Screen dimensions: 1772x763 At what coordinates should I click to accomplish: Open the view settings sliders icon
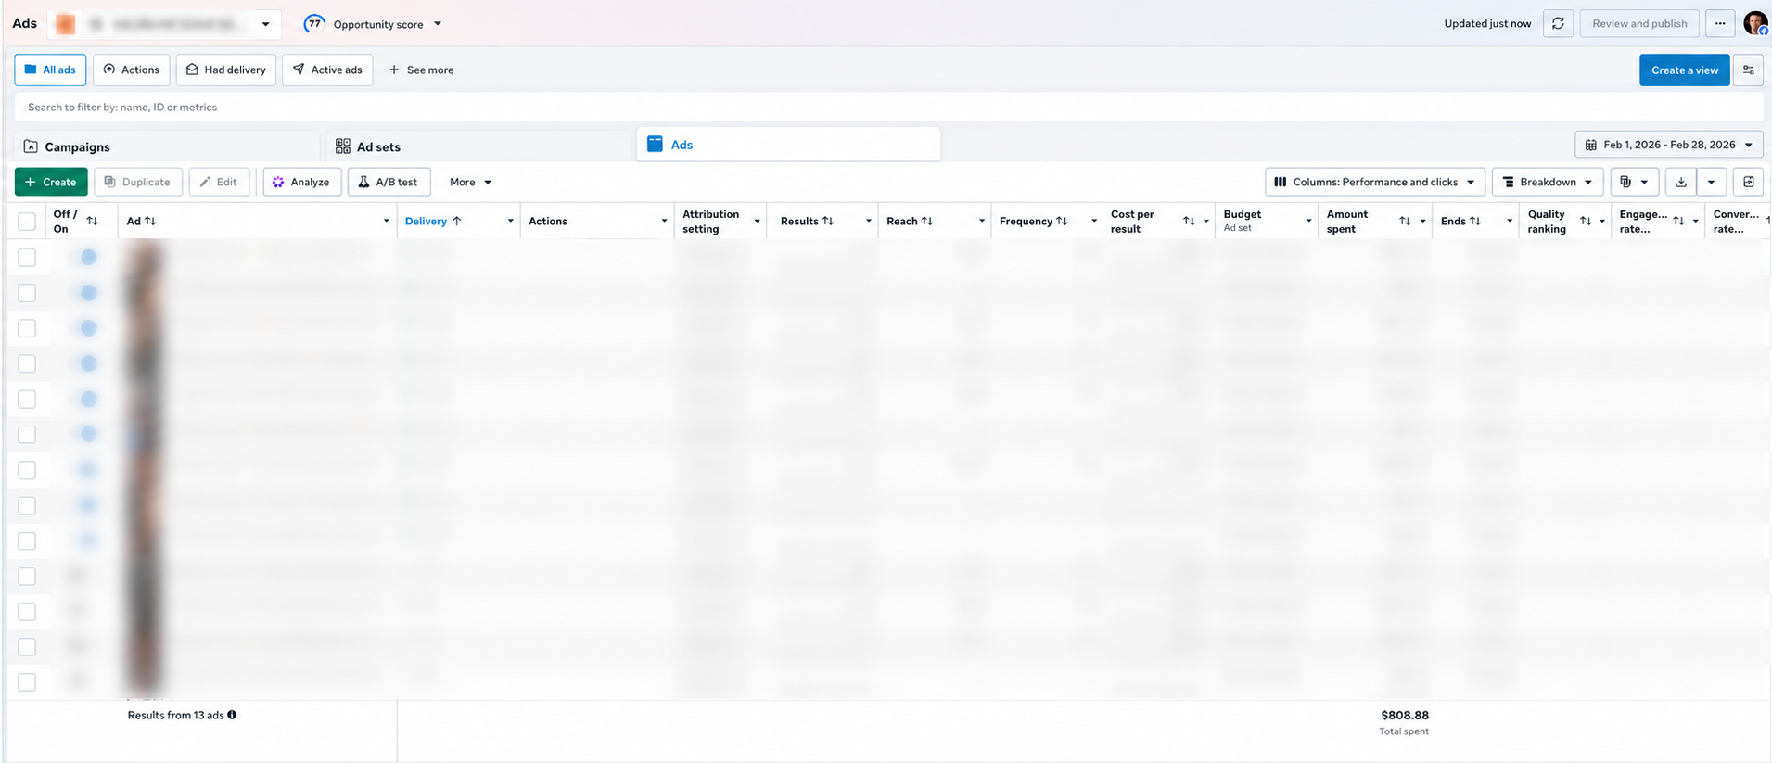1748,70
